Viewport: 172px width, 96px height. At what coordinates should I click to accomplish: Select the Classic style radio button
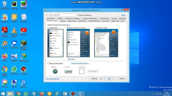(48, 28)
